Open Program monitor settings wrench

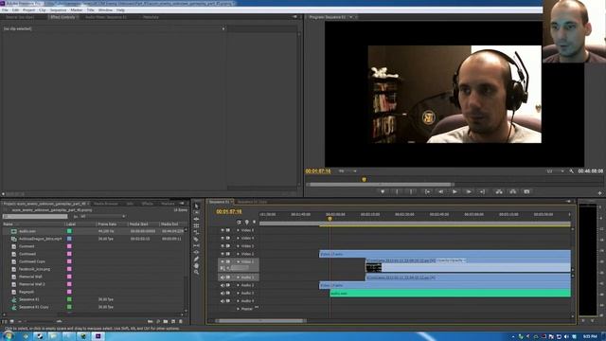tap(571, 170)
